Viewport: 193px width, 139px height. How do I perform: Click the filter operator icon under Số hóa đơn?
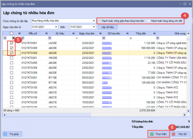[104, 38]
